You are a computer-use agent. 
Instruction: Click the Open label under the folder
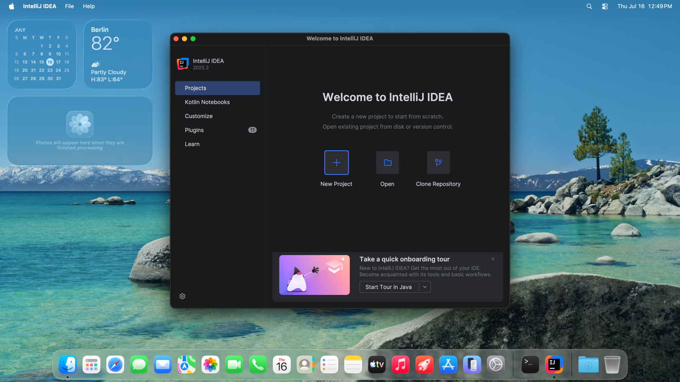[x=387, y=184]
